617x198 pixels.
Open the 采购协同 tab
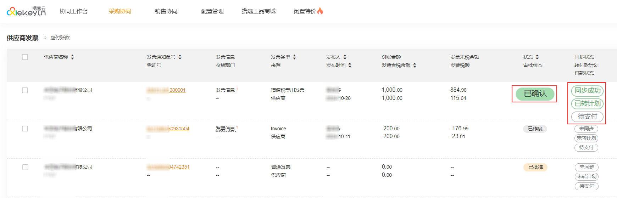pos(120,11)
